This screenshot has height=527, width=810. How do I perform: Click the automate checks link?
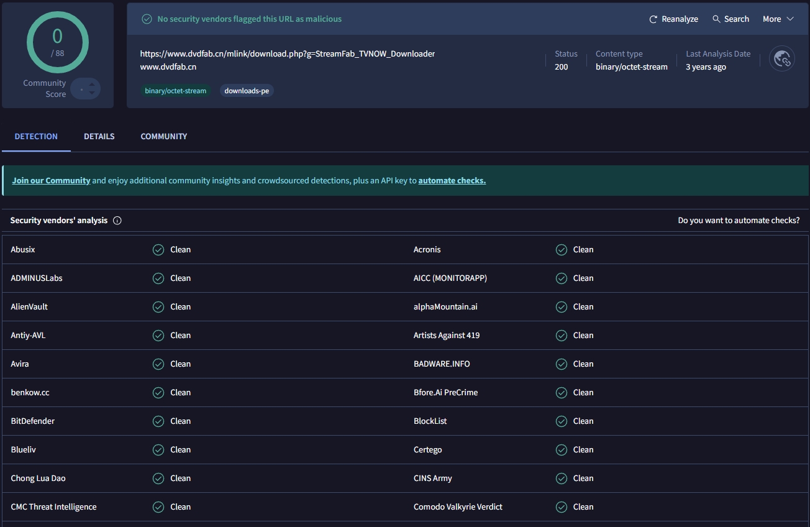[452, 180]
